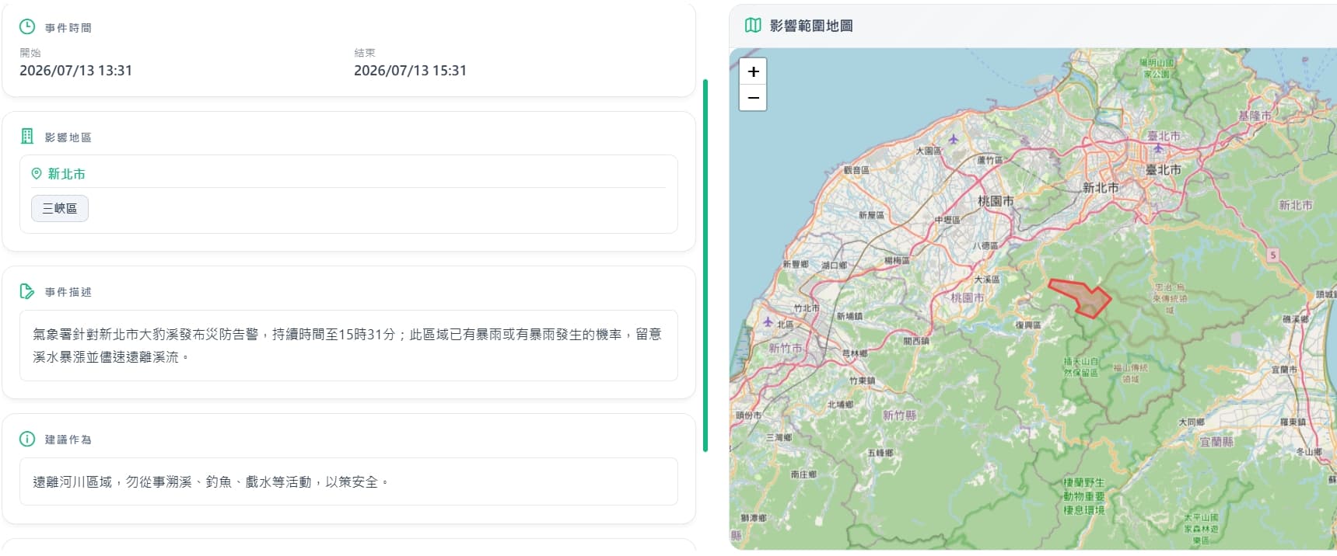
Task: Click the 影響地區 section title
Action: 68,137
